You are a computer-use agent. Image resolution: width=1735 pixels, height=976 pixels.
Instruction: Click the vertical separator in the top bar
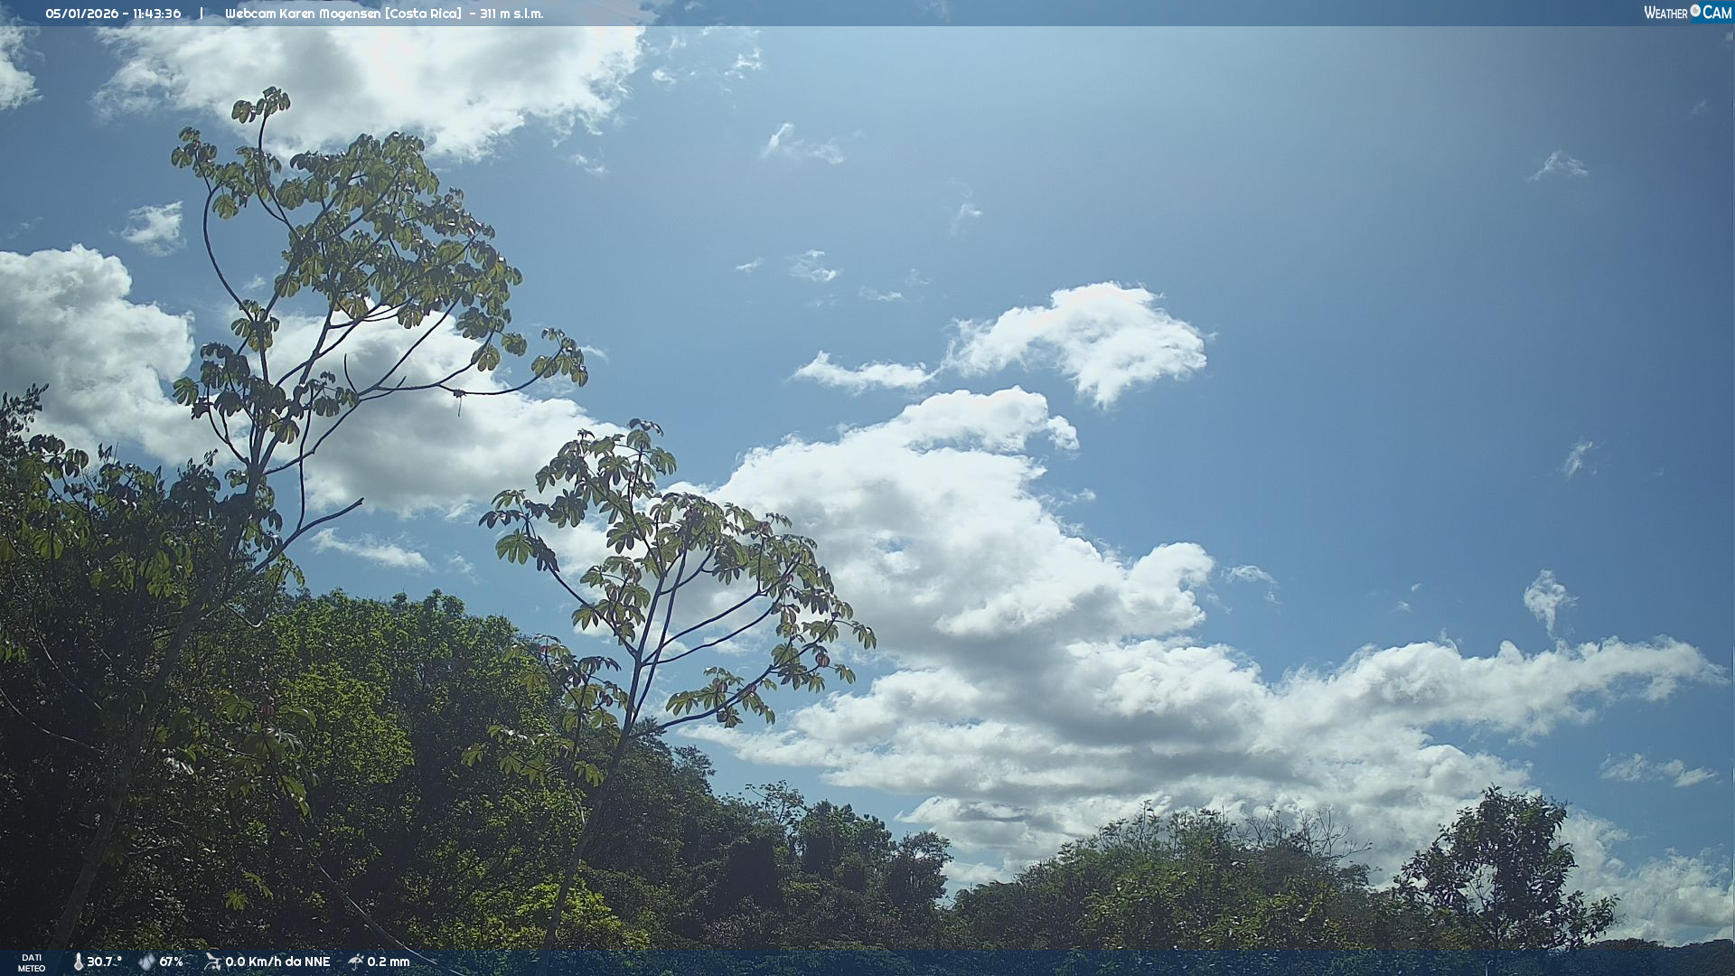click(202, 14)
